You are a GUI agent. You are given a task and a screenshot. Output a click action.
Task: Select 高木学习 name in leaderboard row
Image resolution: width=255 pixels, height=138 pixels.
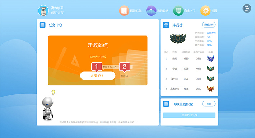[175, 89]
